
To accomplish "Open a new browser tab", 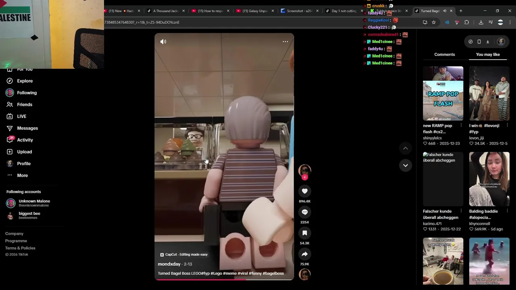I will click(x=461, y=11).
